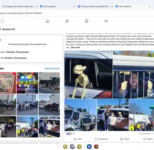Launch the blue app icon in the dock
Viewport: 154px width, 150px height.
point(89,147)
